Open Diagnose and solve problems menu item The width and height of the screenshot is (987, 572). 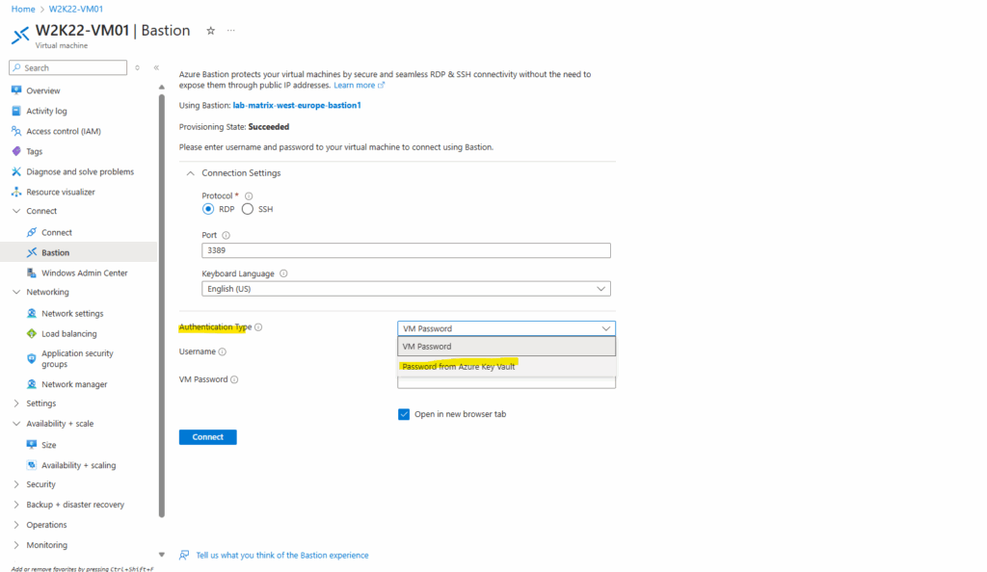coord(79,171)
